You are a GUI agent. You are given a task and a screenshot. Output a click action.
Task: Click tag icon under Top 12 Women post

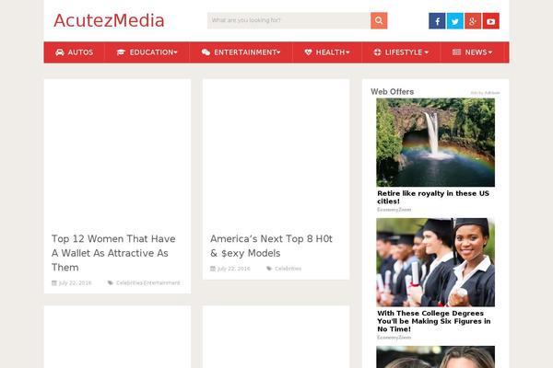pos(111,282)
